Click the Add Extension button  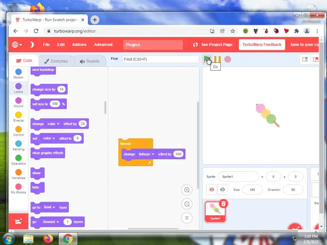(18, 221)
